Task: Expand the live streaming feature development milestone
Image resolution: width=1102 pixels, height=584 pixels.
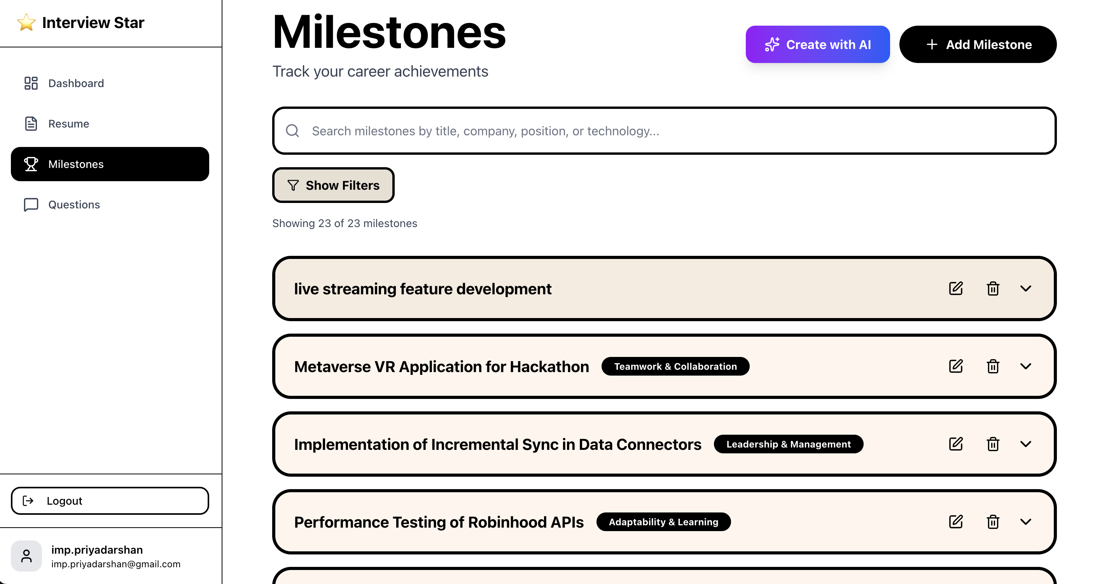Action: point(1026,289)
